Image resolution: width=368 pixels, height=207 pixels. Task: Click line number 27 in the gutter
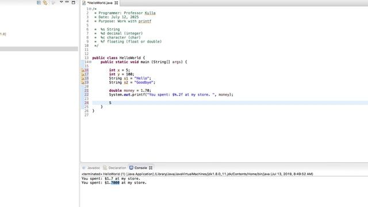coord(87,115)
